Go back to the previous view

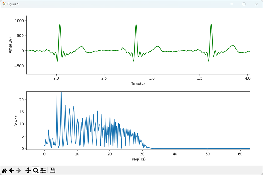tap(12, 170)
